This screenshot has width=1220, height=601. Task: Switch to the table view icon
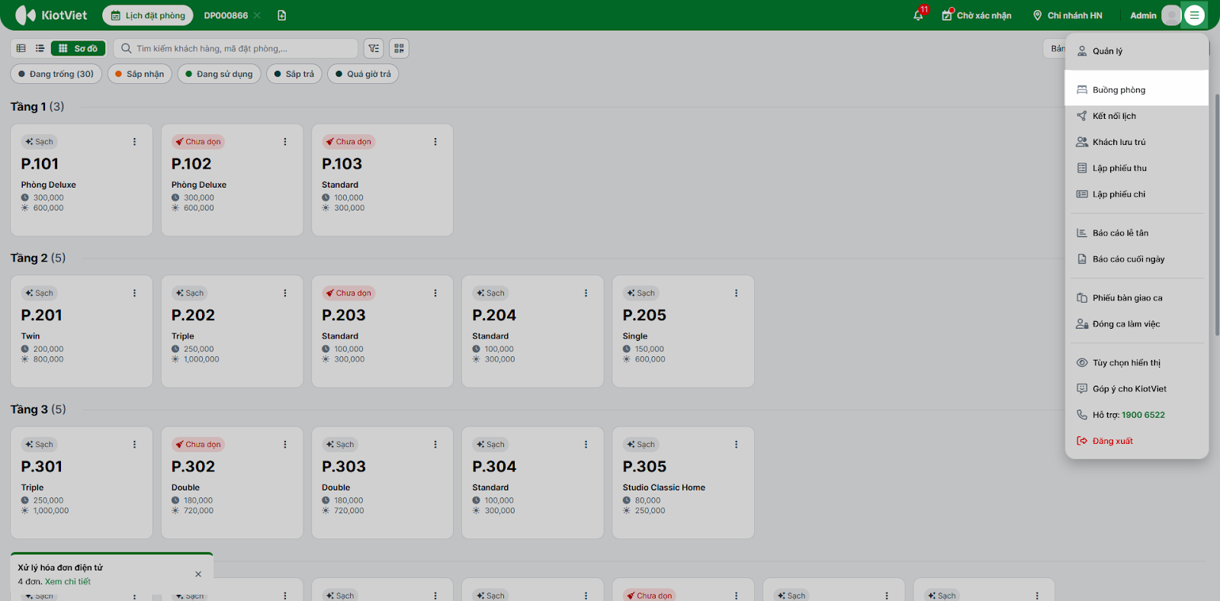tap(21, 49)
